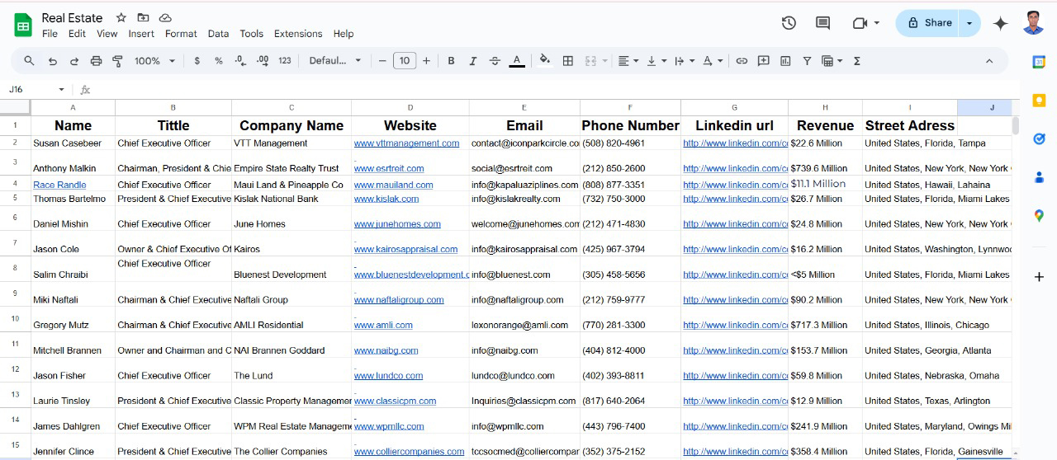This screenshot has height=460, width=1057.
Task: Open the zoom level dropdown
Action: pyautogui.click(x=154, y=61)
